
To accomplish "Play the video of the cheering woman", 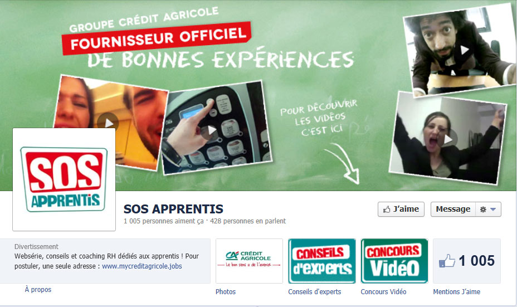I will tap(448, 139).
